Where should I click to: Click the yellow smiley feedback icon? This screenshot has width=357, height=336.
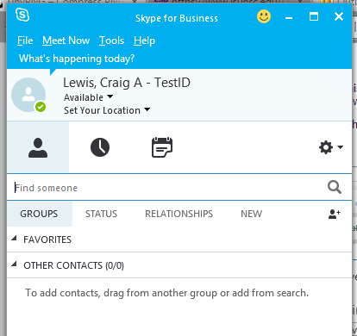pos(264,16)
